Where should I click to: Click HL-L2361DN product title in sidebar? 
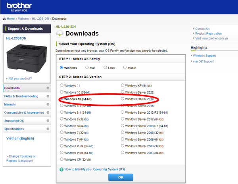[x=16, y=38]
